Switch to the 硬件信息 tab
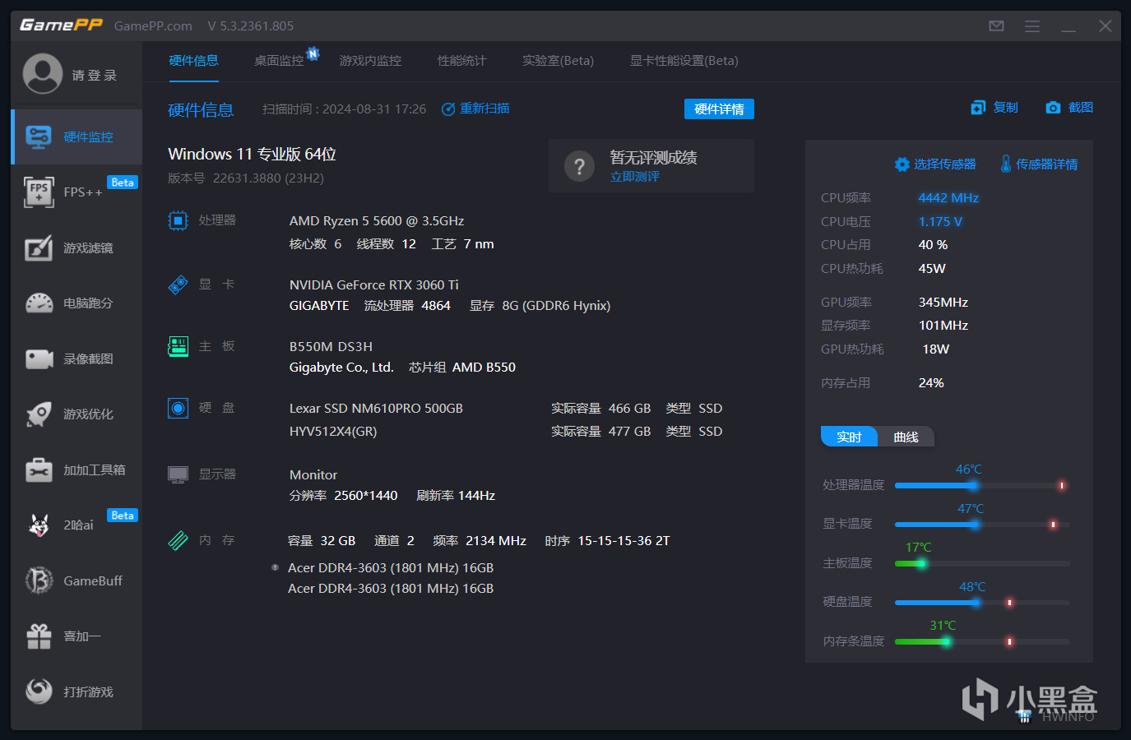Viewport: 1131px width, 740px height. [193, 61]
